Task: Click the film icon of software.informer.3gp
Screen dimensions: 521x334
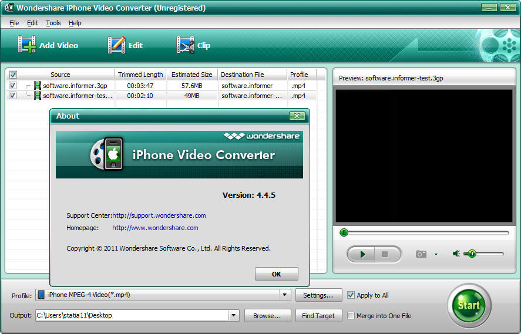Action: [x=38, y=86]
